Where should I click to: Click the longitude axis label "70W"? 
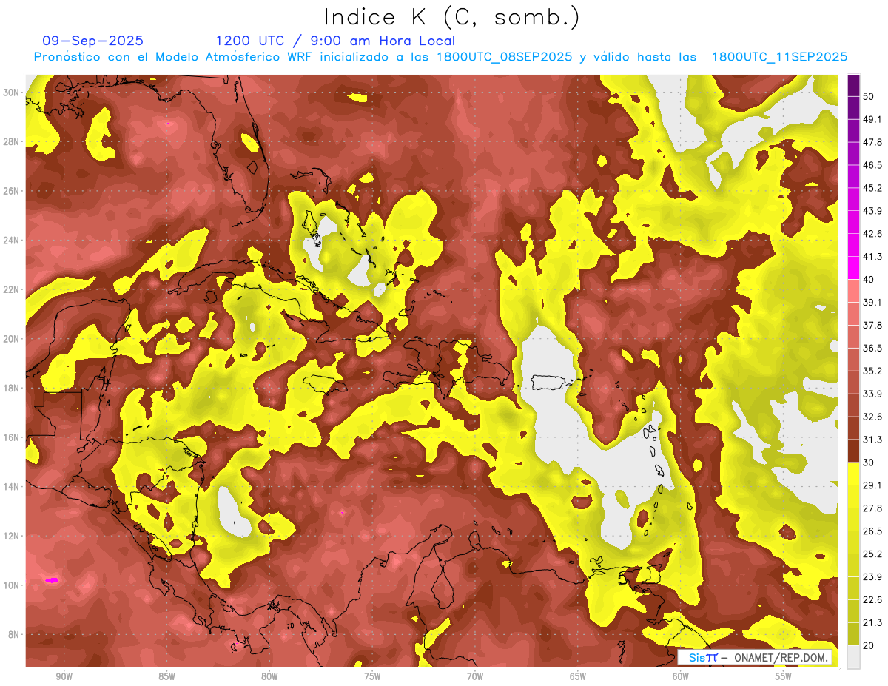point(475,676)
